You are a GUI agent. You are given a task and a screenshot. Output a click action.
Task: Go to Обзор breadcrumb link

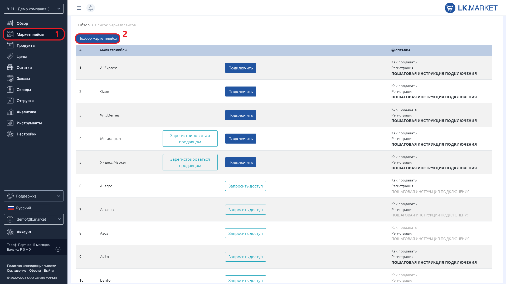pos(84,25)
